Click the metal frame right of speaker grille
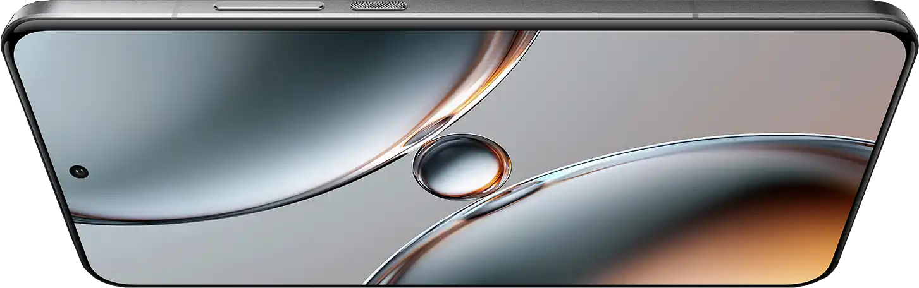919x288 pixels. [538, 8]
